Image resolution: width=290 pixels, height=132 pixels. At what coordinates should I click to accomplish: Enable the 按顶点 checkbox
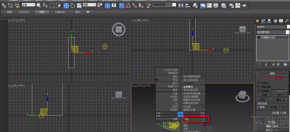pyautogui.click(x=259, y=83)
